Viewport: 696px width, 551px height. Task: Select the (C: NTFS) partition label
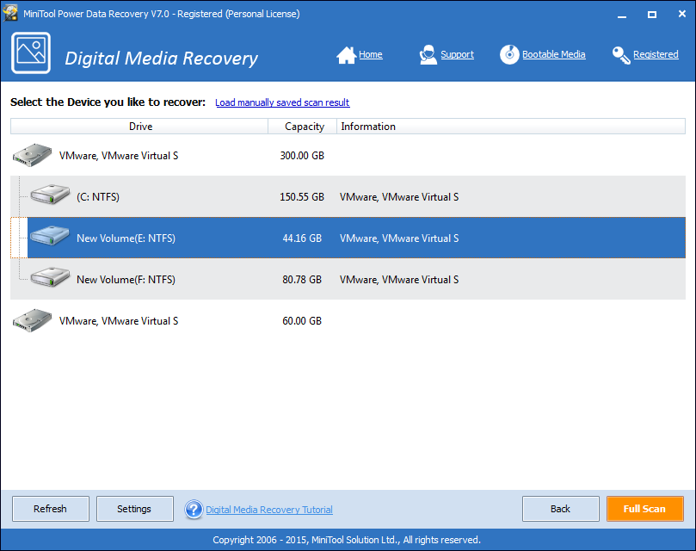pos(98,197)
